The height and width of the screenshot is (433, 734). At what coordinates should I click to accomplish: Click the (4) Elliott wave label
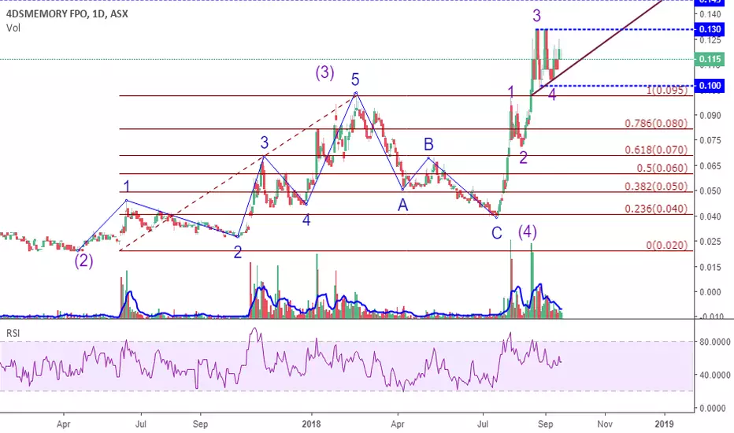[527, 231]
